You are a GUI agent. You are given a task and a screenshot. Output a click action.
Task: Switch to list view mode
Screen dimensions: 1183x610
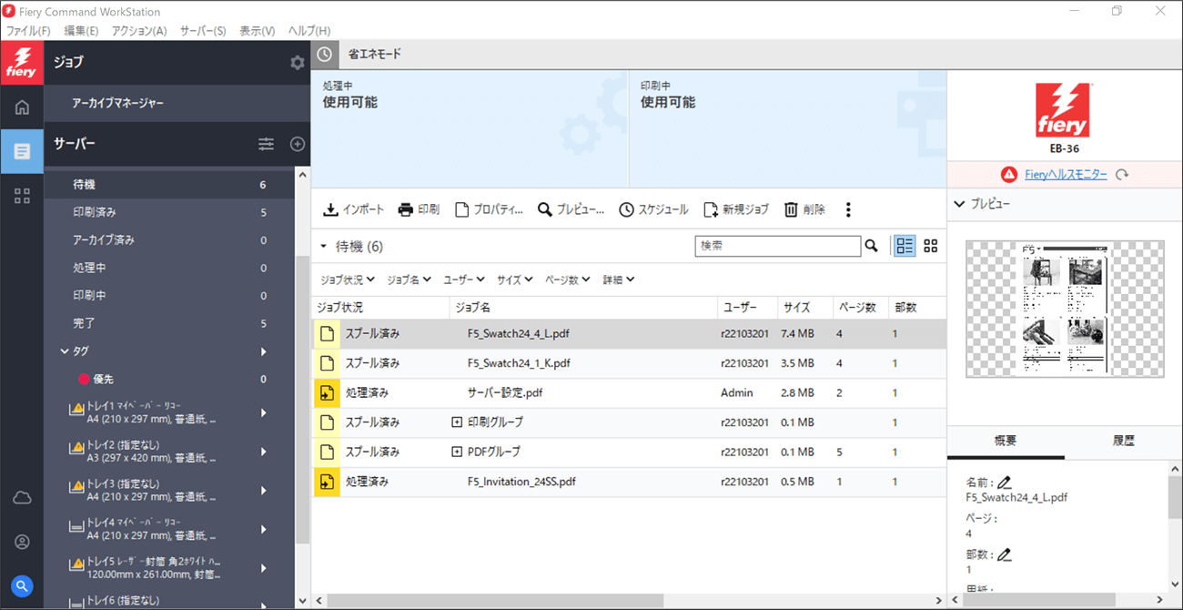(x=905, y=246)
